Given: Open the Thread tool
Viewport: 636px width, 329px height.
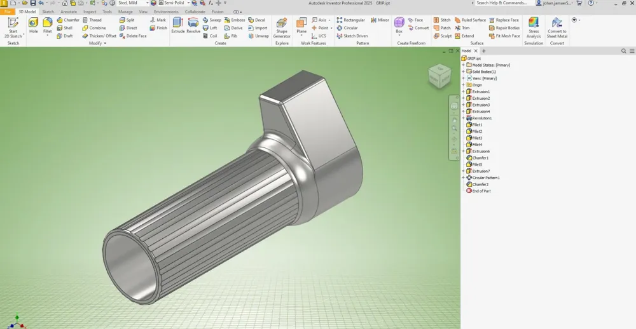Looking at the screenshot, I should (92, 20).
